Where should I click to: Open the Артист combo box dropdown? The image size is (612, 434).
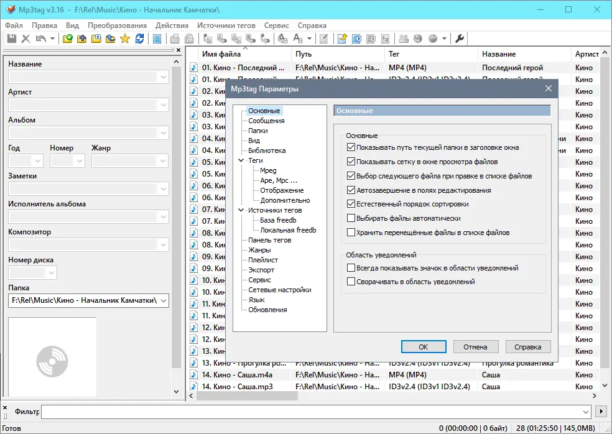[164, 104]
